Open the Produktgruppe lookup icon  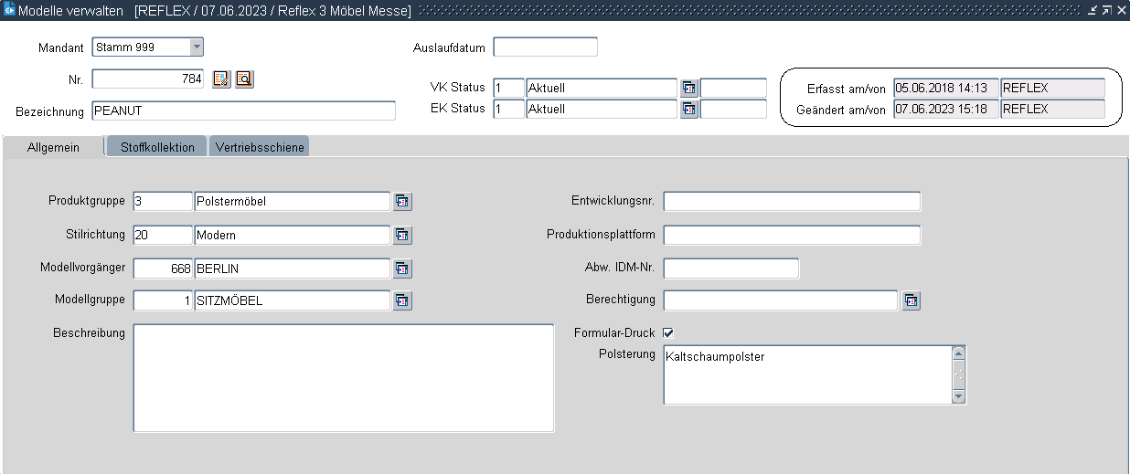click(x=402, y=202)
